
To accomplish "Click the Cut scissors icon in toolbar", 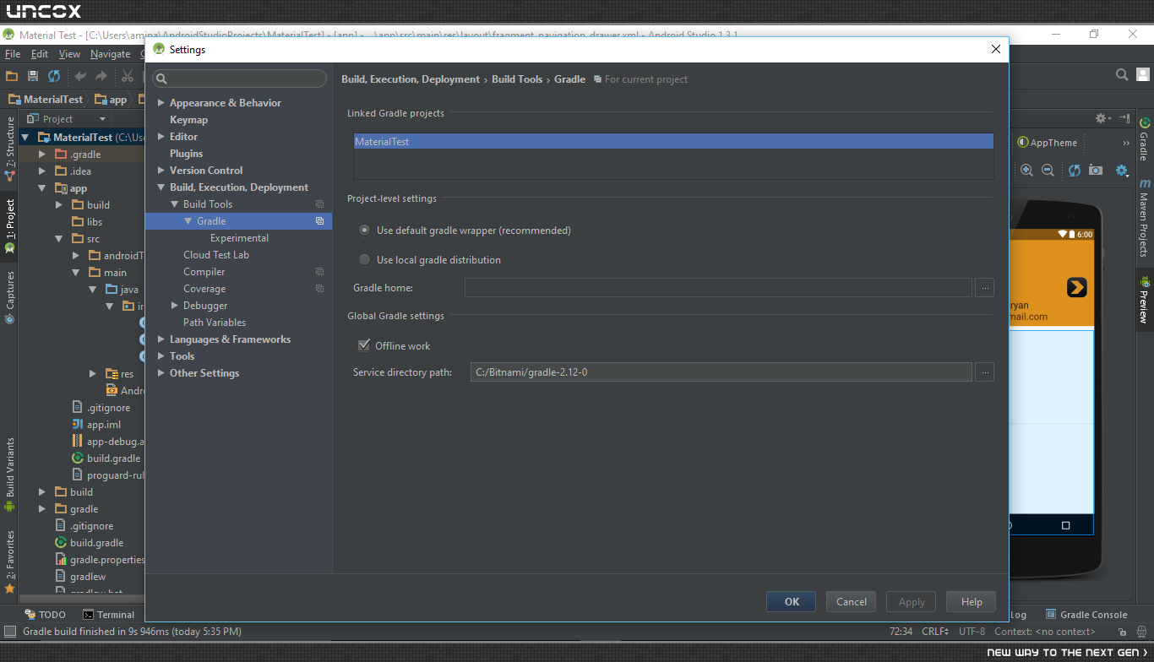I will point(128,76).
